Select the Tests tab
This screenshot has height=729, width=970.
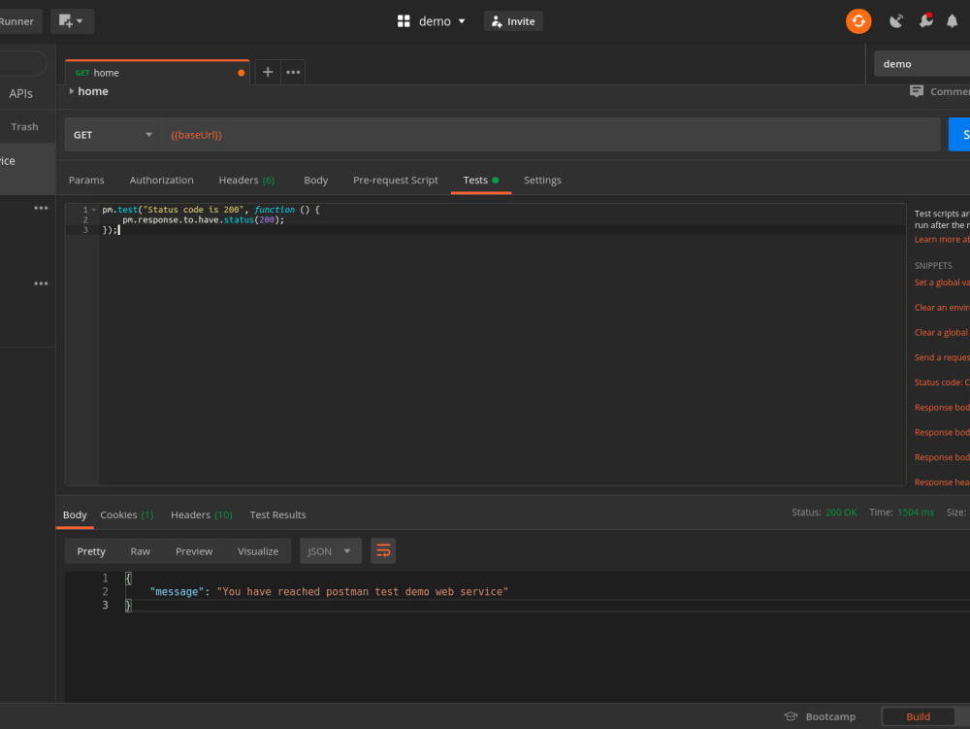click(481, 181)
